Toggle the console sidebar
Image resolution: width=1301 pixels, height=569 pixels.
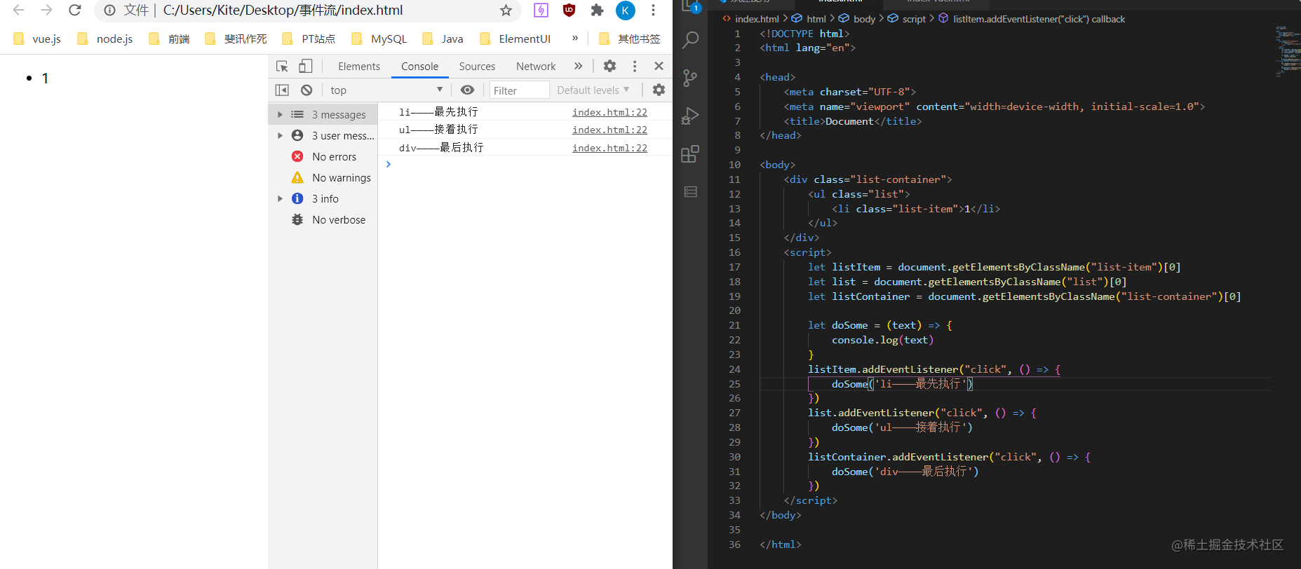coord(282,90)
